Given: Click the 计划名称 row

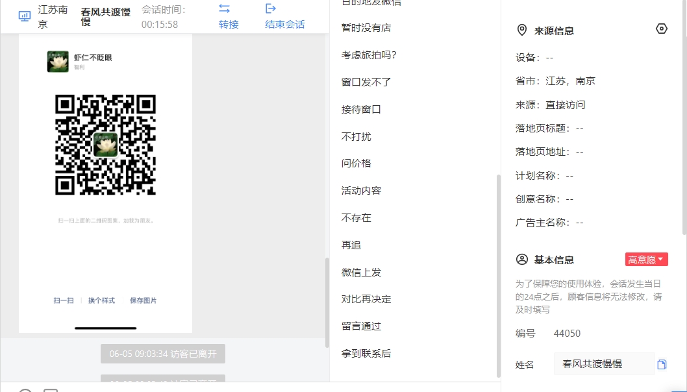Looking at the screenshot, I should click(x=544, y=176).
